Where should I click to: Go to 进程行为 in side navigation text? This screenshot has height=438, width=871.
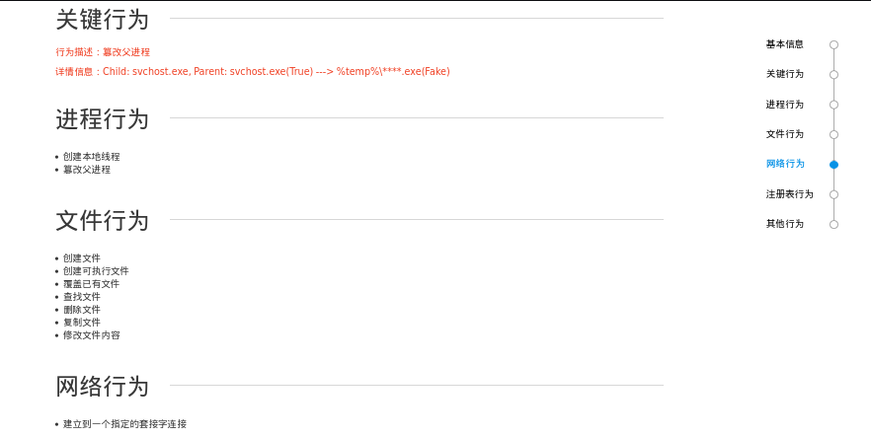point(784,105)
